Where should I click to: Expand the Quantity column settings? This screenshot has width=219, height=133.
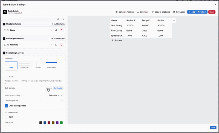[51, 45]
